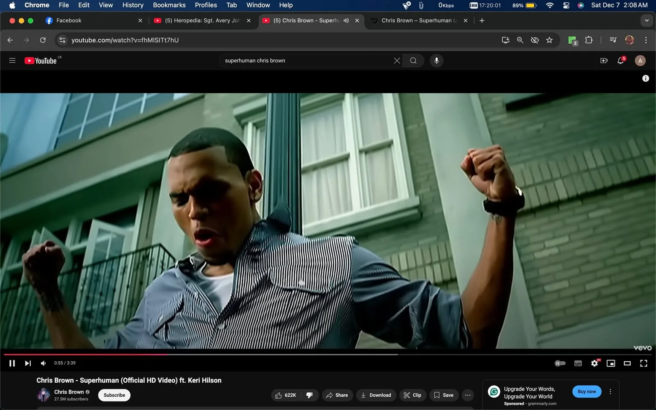Open a new tab

pos(482,20)
